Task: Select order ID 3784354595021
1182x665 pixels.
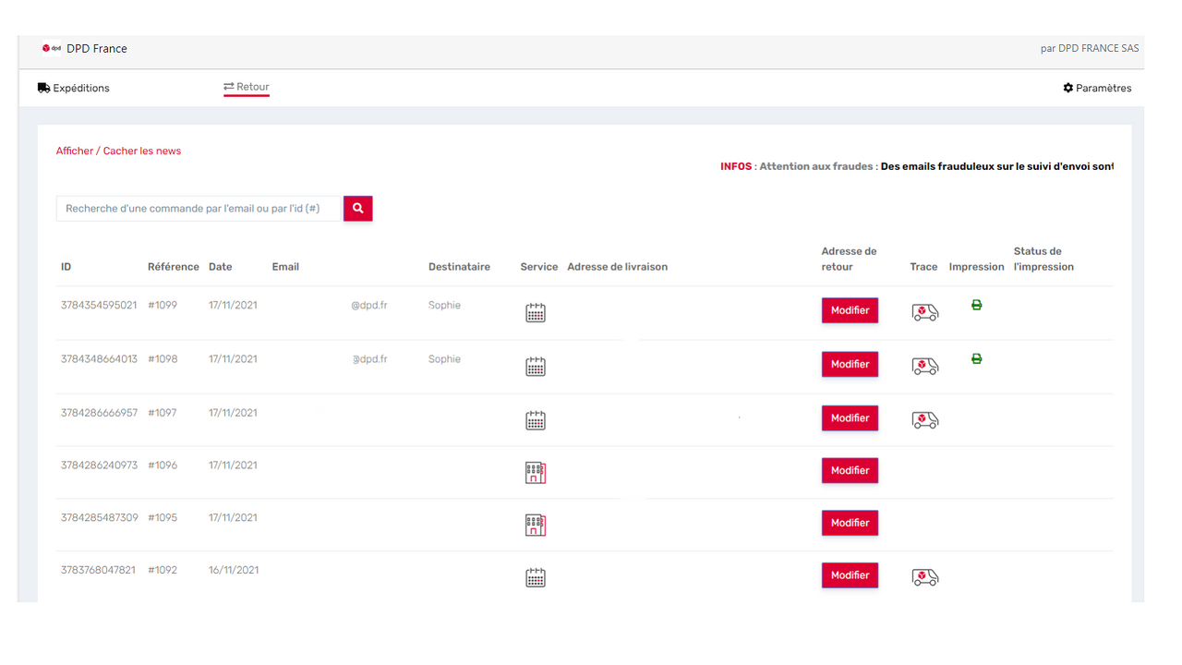Action: [99, 306]
